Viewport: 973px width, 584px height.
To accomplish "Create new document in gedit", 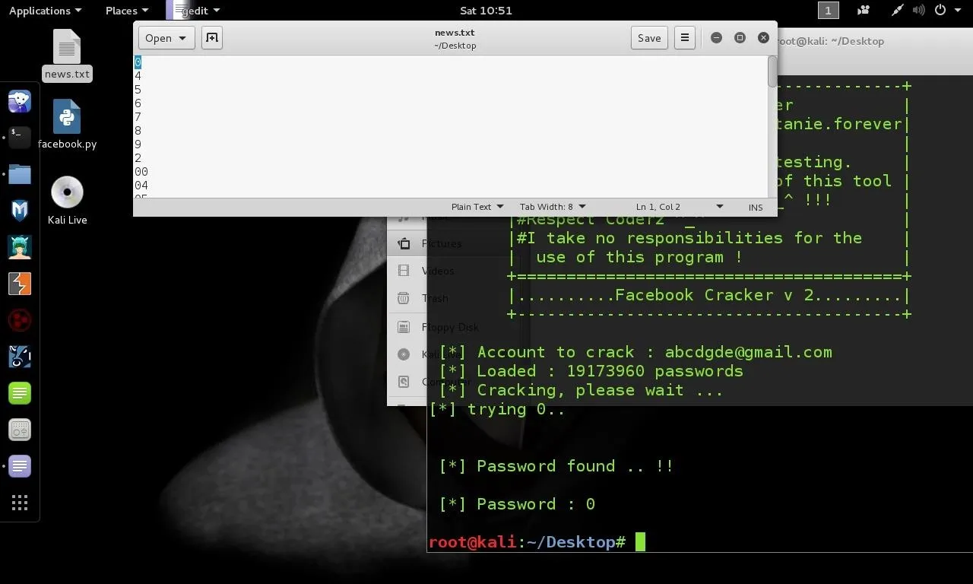I will pos(212,38).
